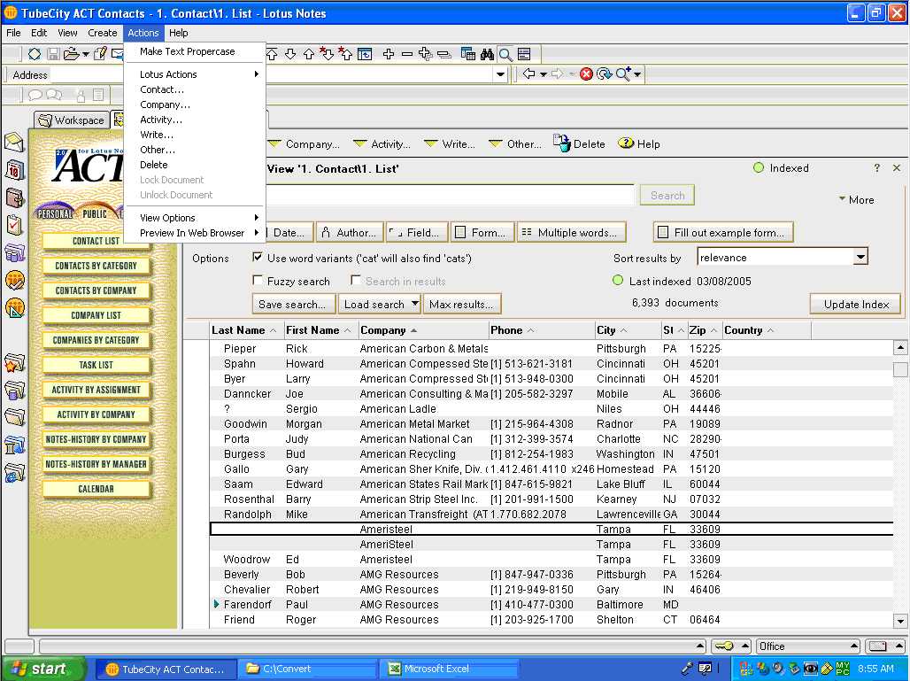The image size is (910, 681).
Task: Open the Create menu
Action: click(102, 33)
